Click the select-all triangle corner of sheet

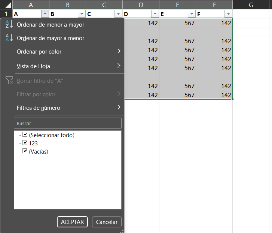coord(8,5)
